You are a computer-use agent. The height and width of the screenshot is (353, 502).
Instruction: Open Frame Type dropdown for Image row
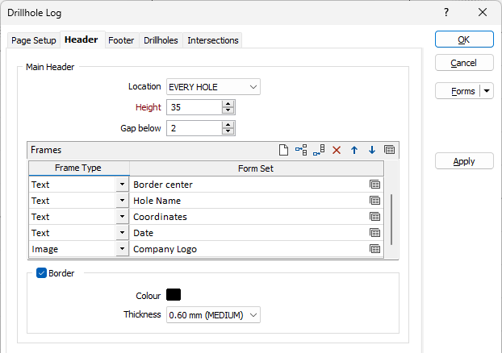point(122,249)
